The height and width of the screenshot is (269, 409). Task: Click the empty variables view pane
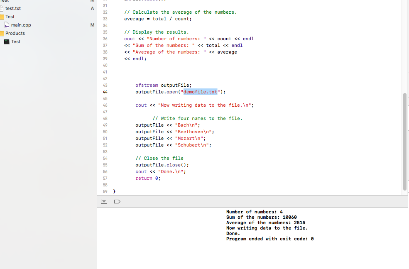click(x=160, y=238)
